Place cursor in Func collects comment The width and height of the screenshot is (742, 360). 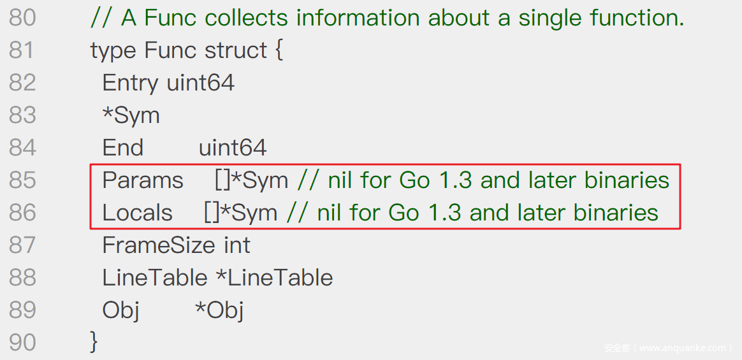(x=387, y=18)
